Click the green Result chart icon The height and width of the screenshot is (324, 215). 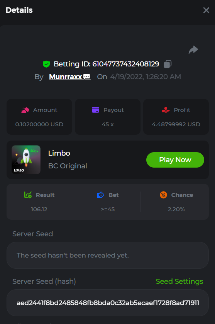(x=28, y=195)
